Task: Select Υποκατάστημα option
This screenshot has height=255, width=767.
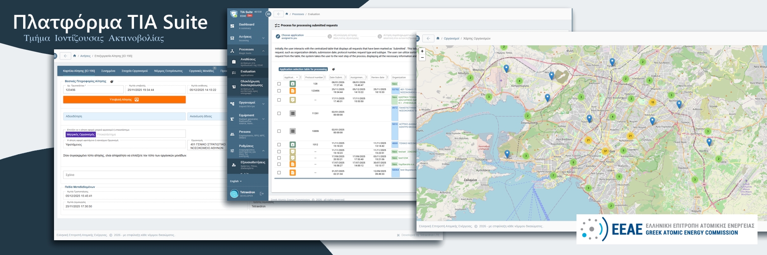Action: pos(107,134)
